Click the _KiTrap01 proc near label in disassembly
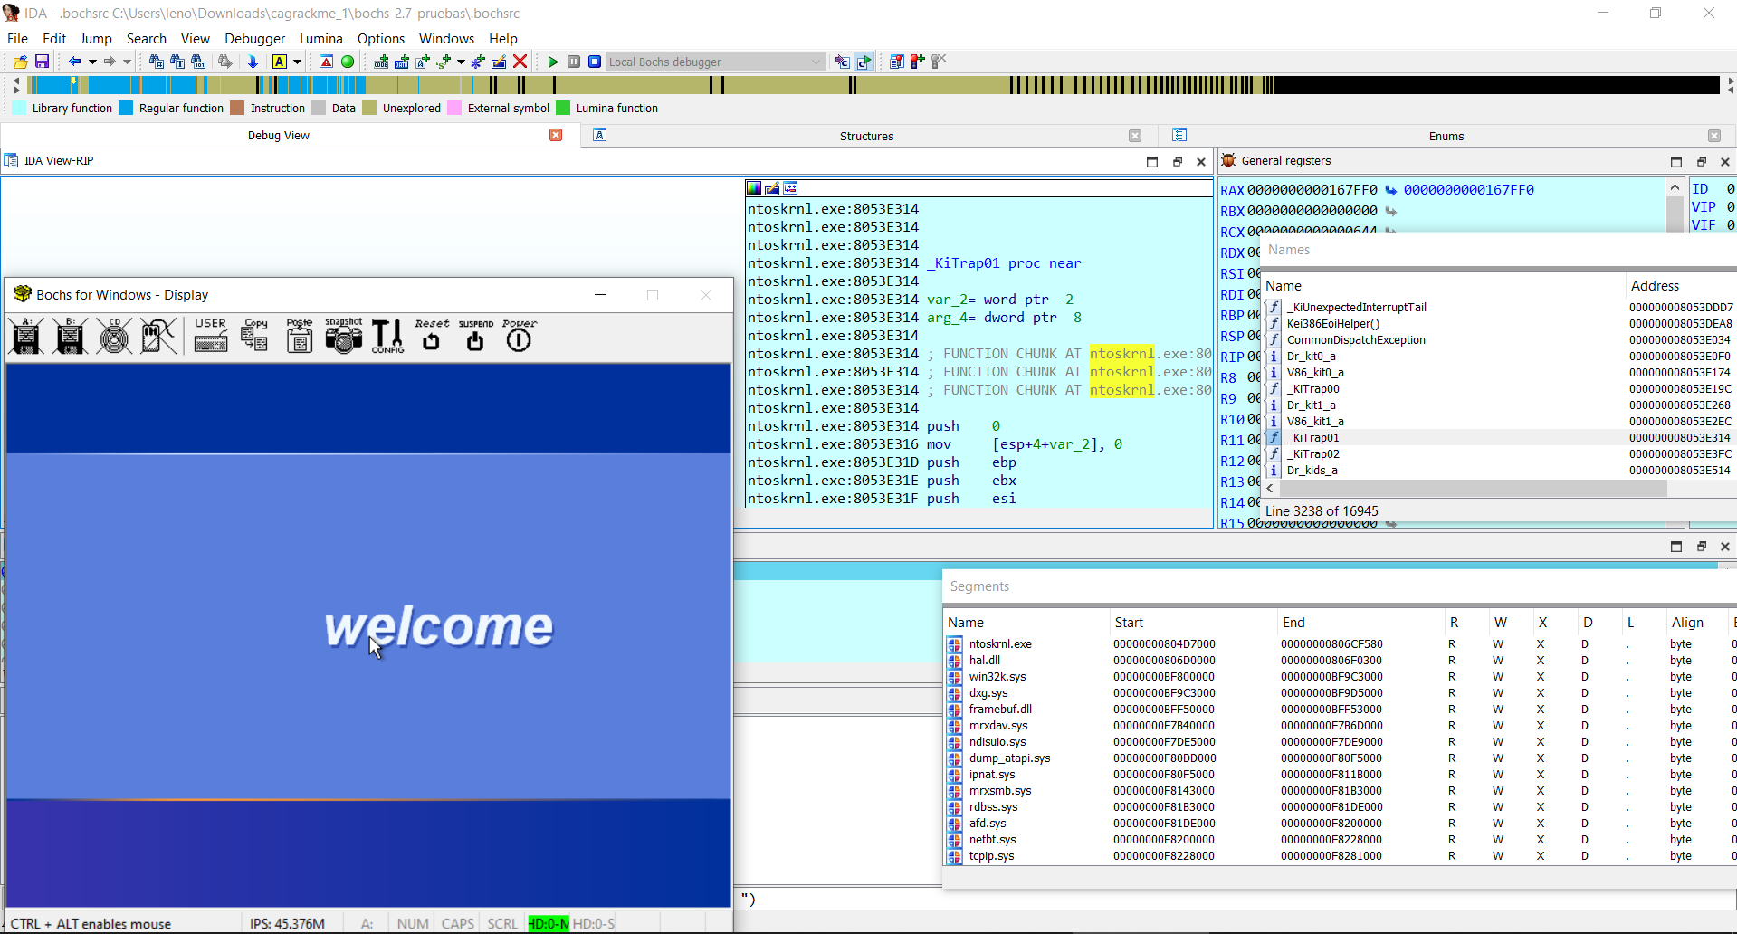Screen dimensions: 1737x934 [x=1004, y=262]
